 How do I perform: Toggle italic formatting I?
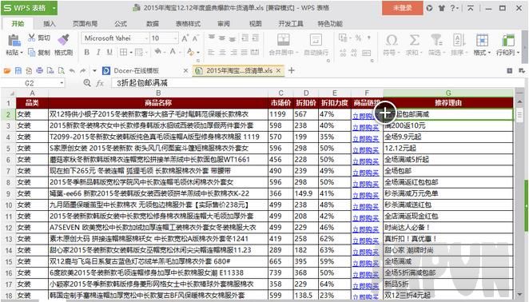[x=98, y=52]
